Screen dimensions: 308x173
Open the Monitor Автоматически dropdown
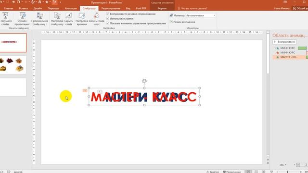201,15
